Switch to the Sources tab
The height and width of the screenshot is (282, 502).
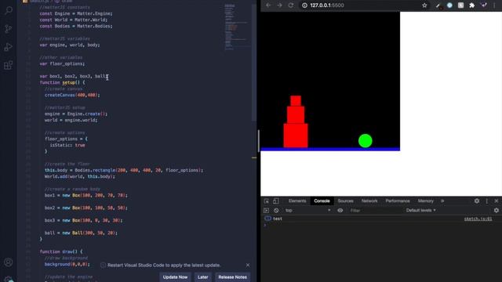[345, 201]
